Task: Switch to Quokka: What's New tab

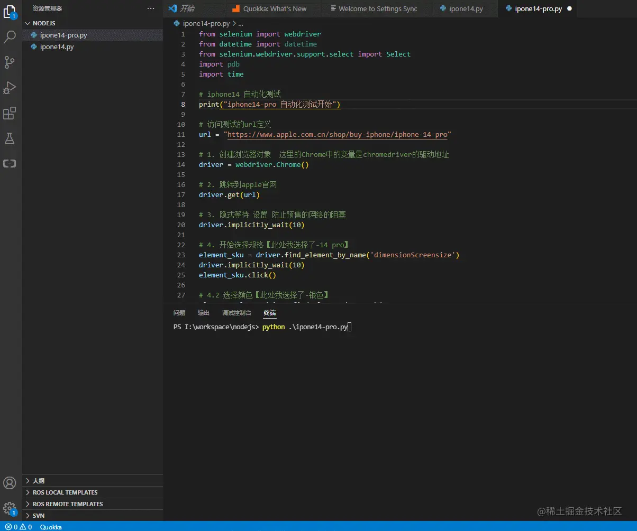Action: 275,8
